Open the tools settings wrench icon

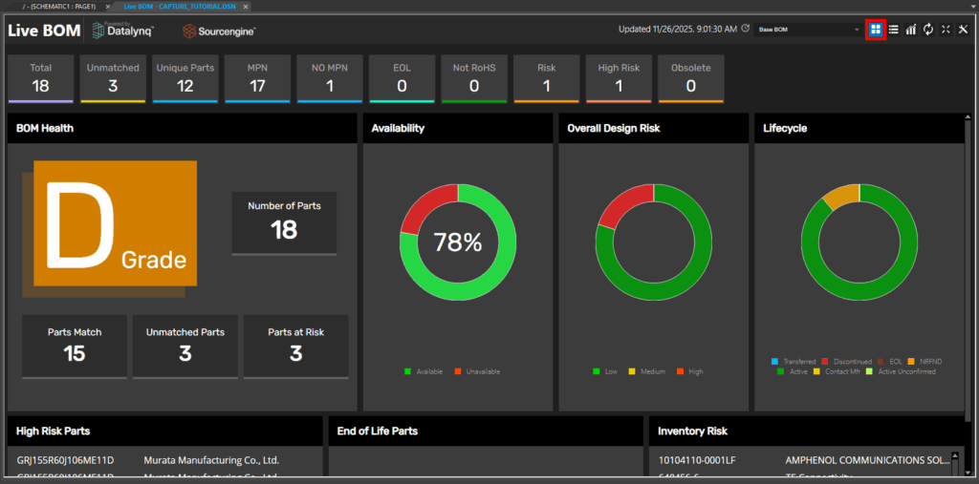pyautogui.click(x=963, y=30)
